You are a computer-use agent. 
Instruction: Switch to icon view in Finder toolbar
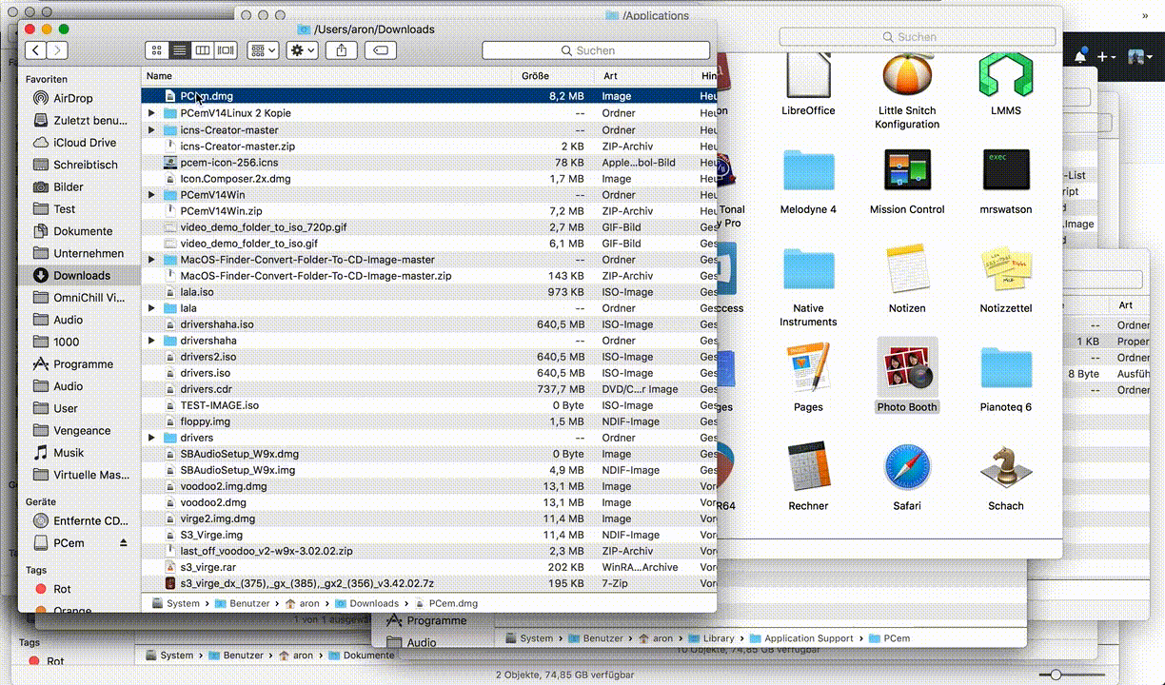click(157, 50)
